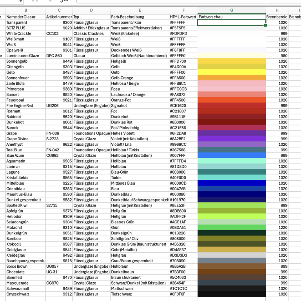
Task: Click column B header
Action: (x=25, y=10)
